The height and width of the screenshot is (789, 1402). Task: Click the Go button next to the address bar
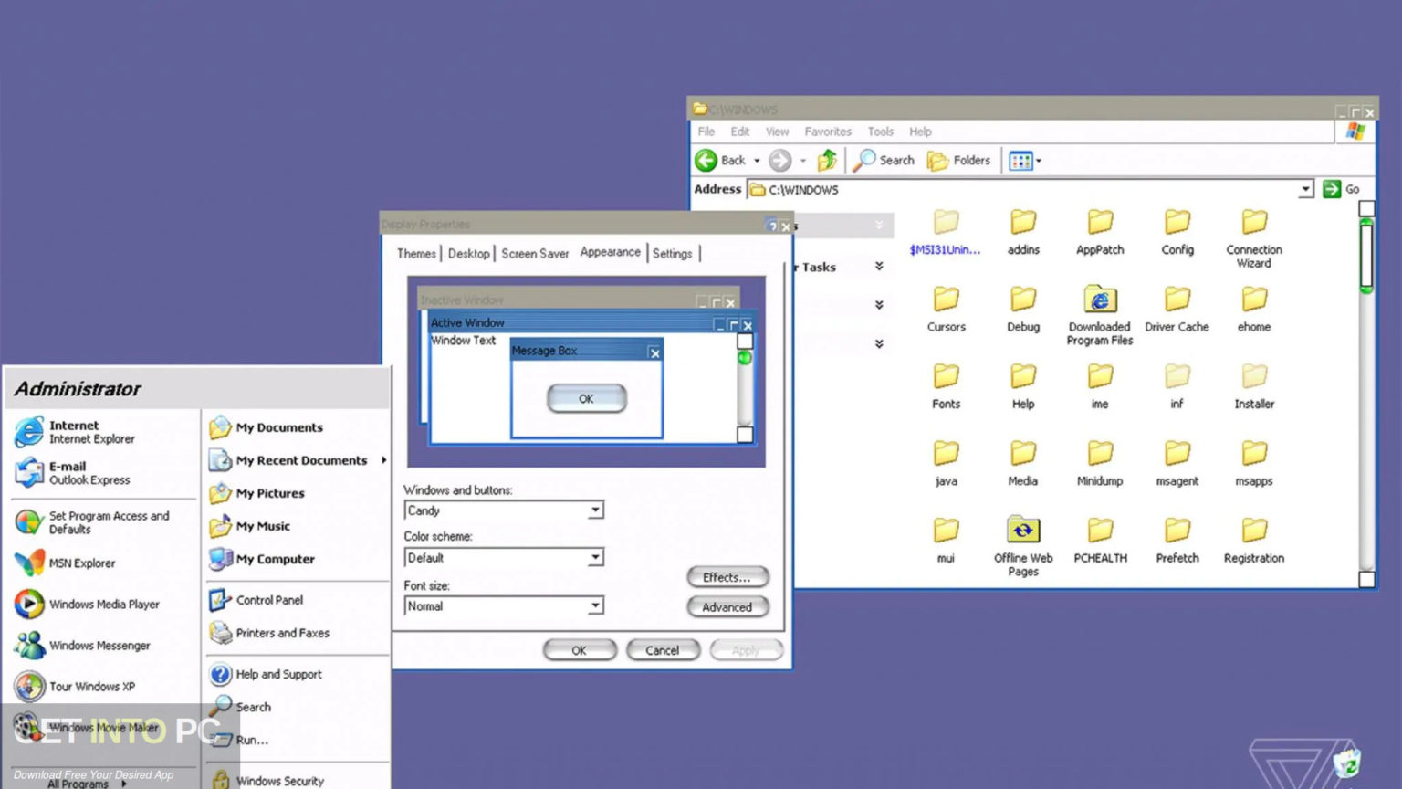pyautogui.click(x=1333, y=189)
